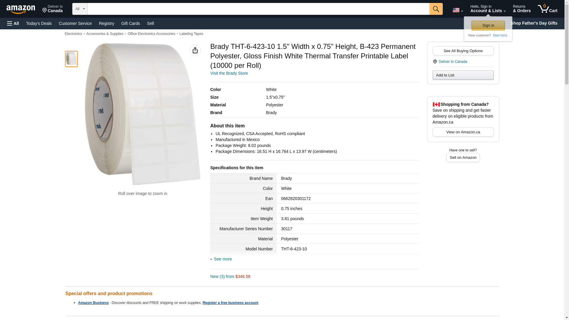Focus the Amazon search text field
The image size is (569, 320).
point(258,9)
